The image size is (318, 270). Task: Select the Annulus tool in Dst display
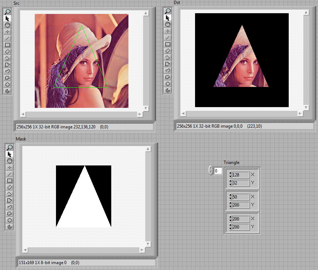click(168, 90)
